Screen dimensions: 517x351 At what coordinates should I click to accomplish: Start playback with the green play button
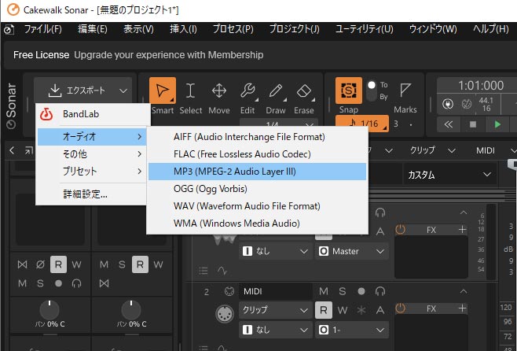pos(497,124)
